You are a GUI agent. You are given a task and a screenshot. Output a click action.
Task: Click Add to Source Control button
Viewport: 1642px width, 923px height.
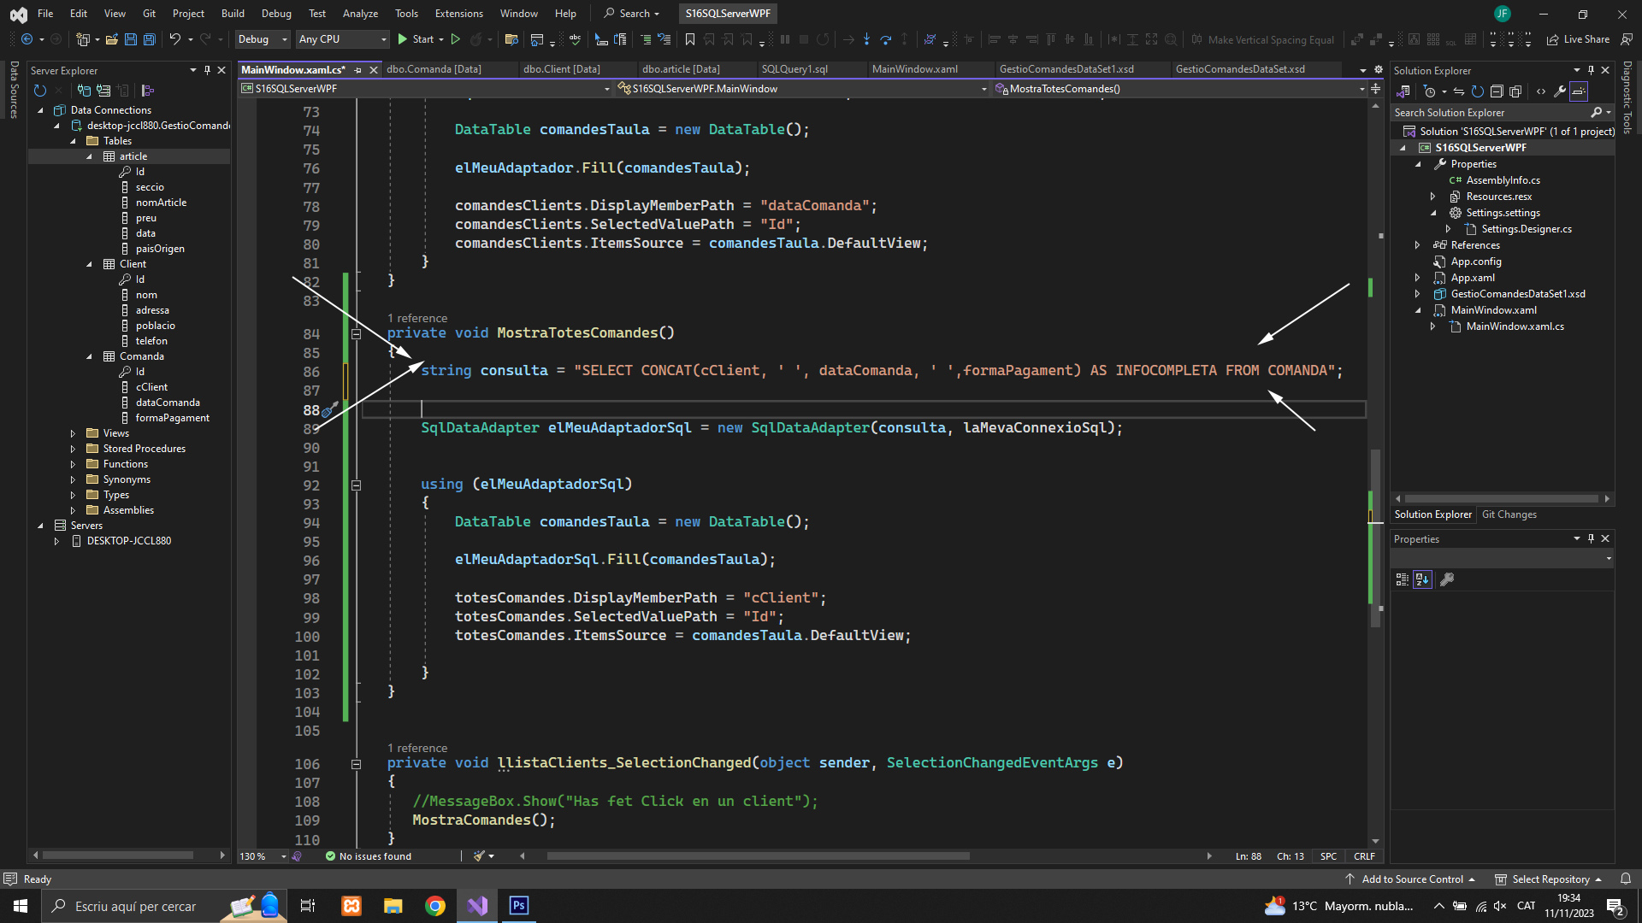coord(1411,879)
